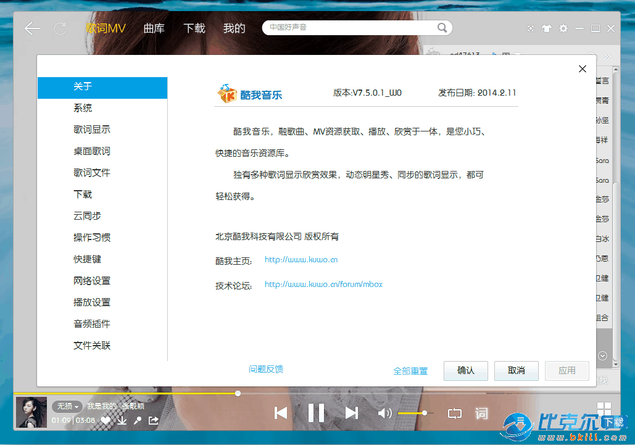This screenshot has width=635, height=445.
Task: Open the grid icon at the bottom right
Action: pyautogui.click(x=604, y=409)
